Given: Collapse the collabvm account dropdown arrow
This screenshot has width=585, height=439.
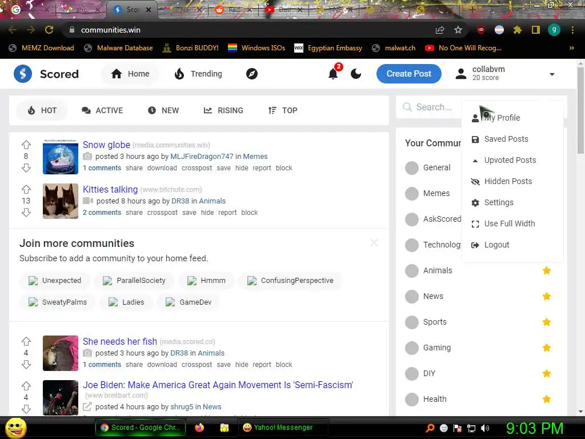Looking at the screenshot, I should point(552,74).
